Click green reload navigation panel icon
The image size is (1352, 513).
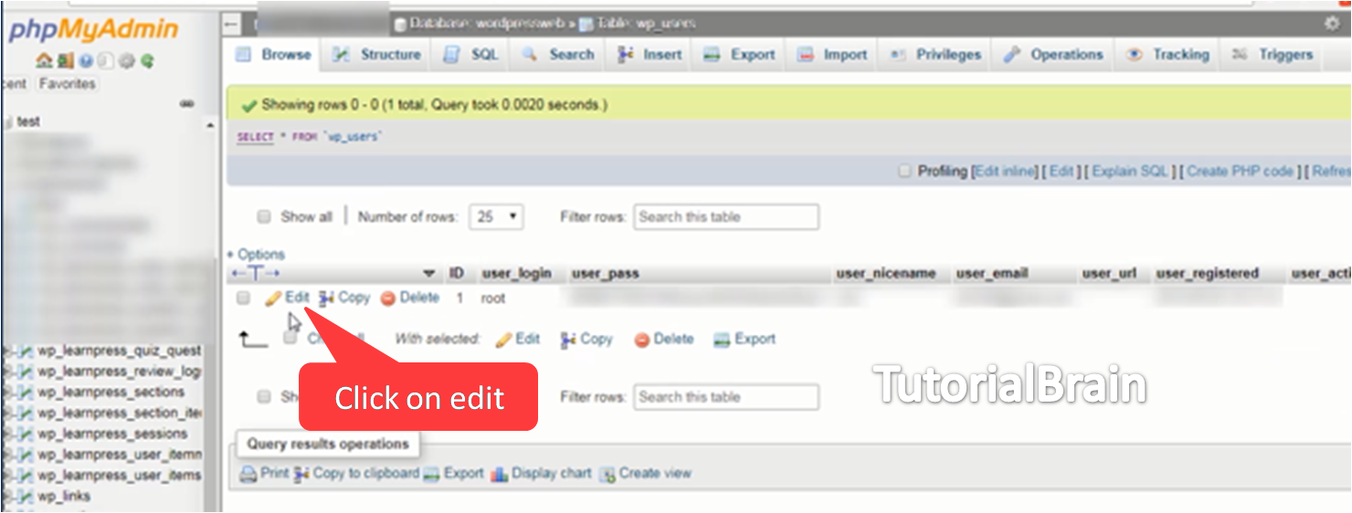tap(147, 61)
